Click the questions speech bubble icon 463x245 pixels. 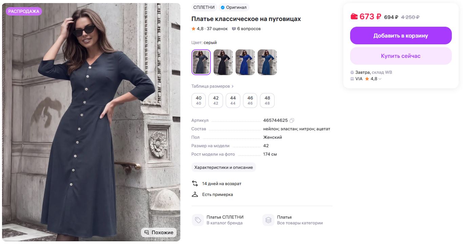point(234,29)
